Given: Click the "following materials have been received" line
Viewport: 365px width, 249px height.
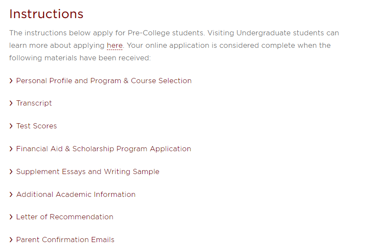Looking at the screenshot, I should tap(80, 58).
